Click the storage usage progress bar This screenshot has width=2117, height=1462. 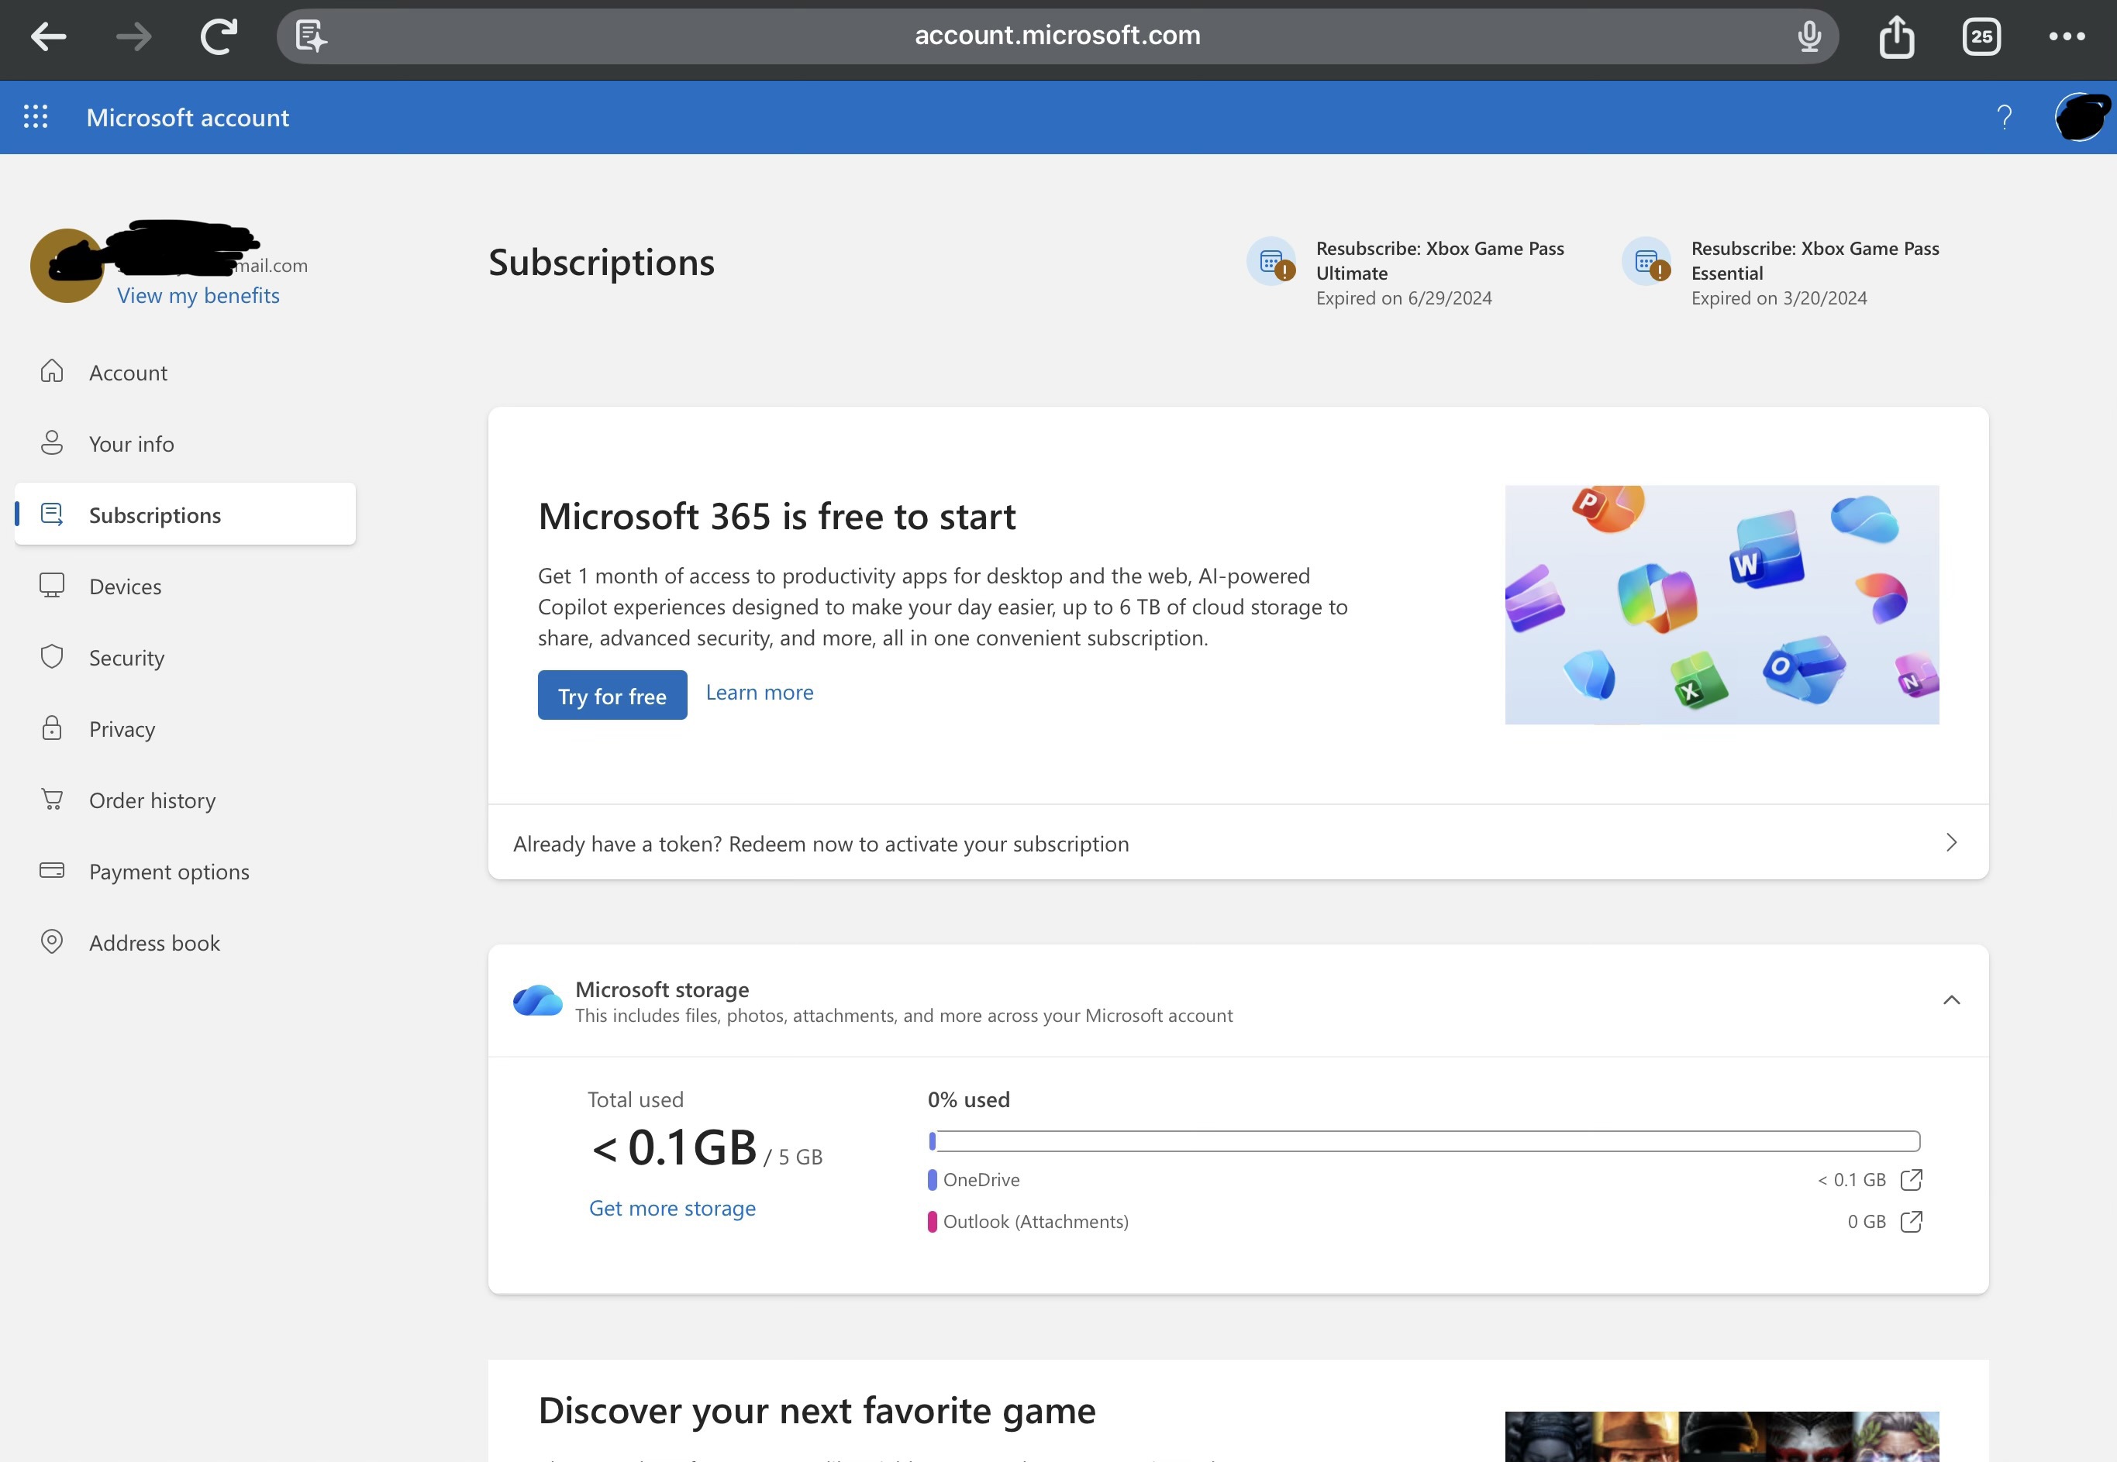(x=1424, y=1140)
